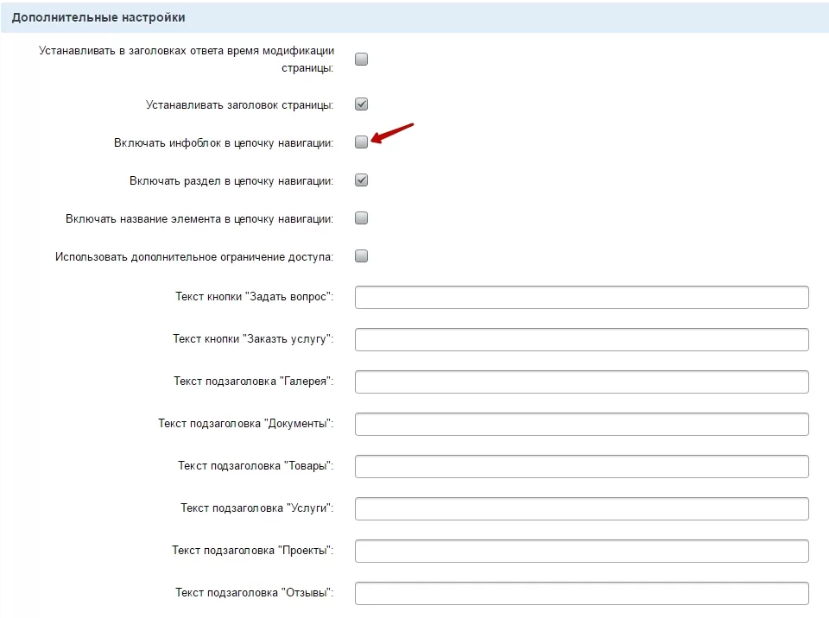829x618 pixels.
Task: Click label "Устанавливать заголовок страницы"
Action: [239, 105]
